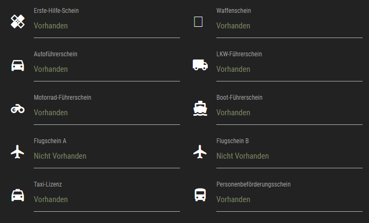The width and height of the screenshot is (369, 223).
Task: Click the airplane icon beside Flugschein A
Action: tap(18, 152)
